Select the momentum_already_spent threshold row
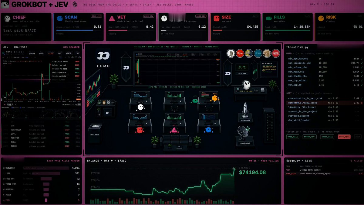 [x=324, y=103]
